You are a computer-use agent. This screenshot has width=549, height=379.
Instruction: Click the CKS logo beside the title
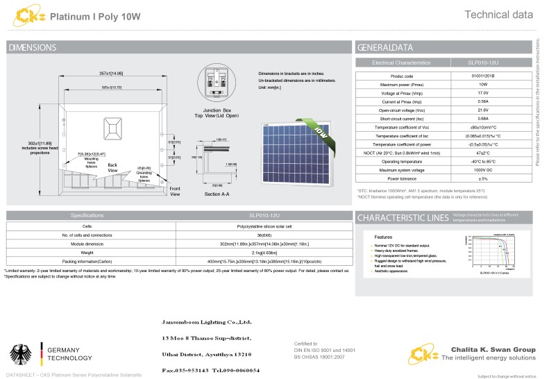coord(29,15)
